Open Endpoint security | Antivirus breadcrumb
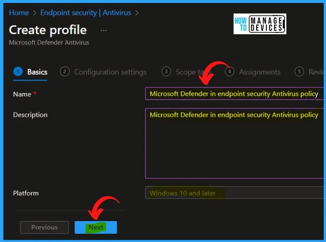The width and height of the screenshot is (326, 242). click(86, 13)
